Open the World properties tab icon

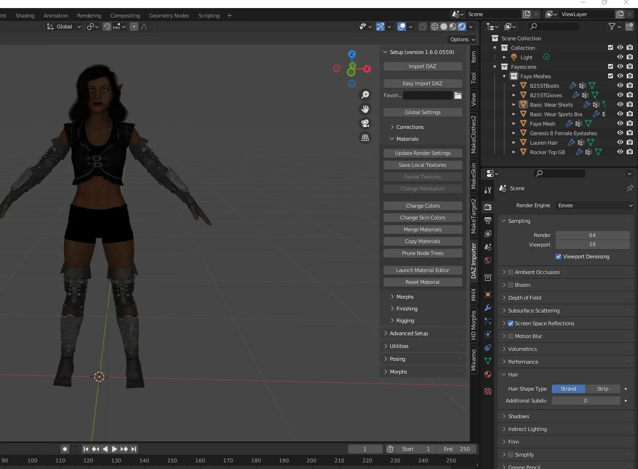pyautogui.click(x=488, y=260)
